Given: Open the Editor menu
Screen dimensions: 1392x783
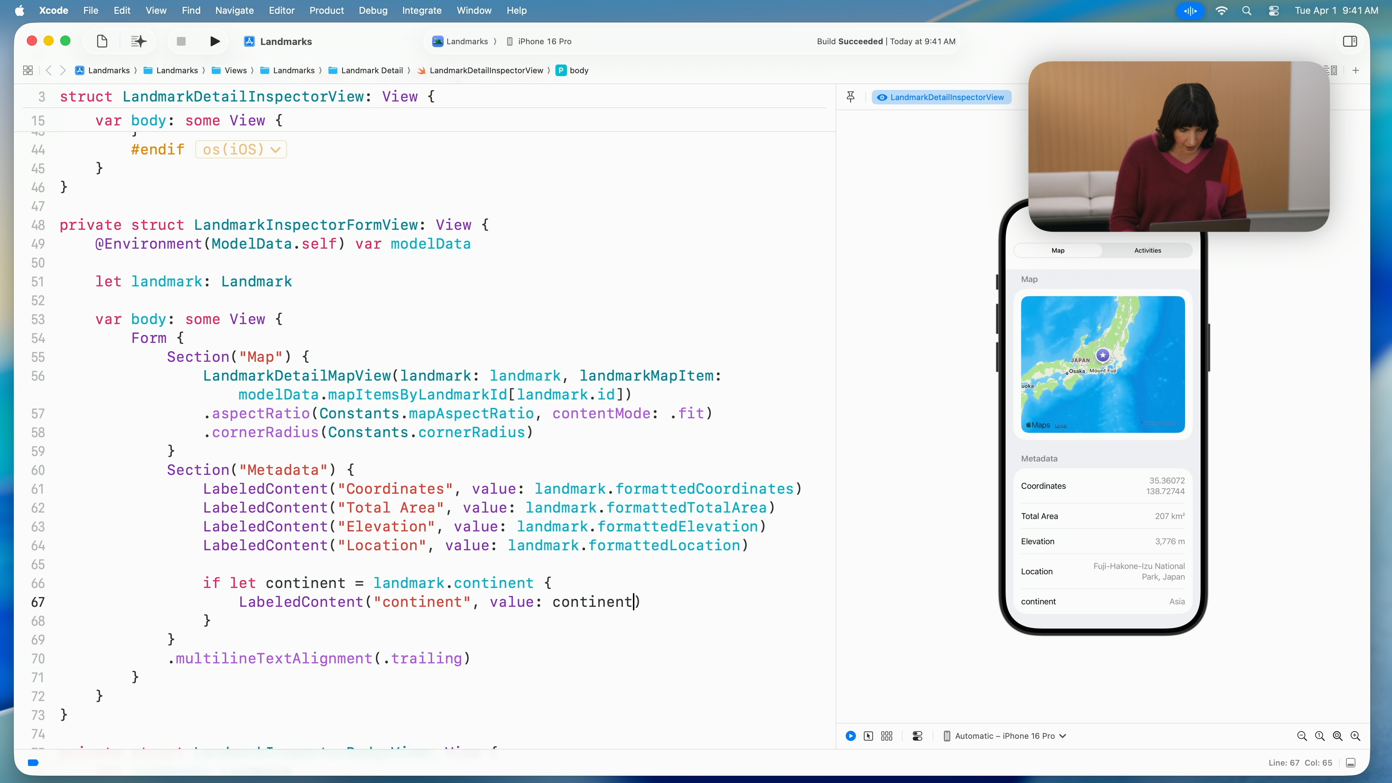Looking at the screenshot, I should 282,10.
